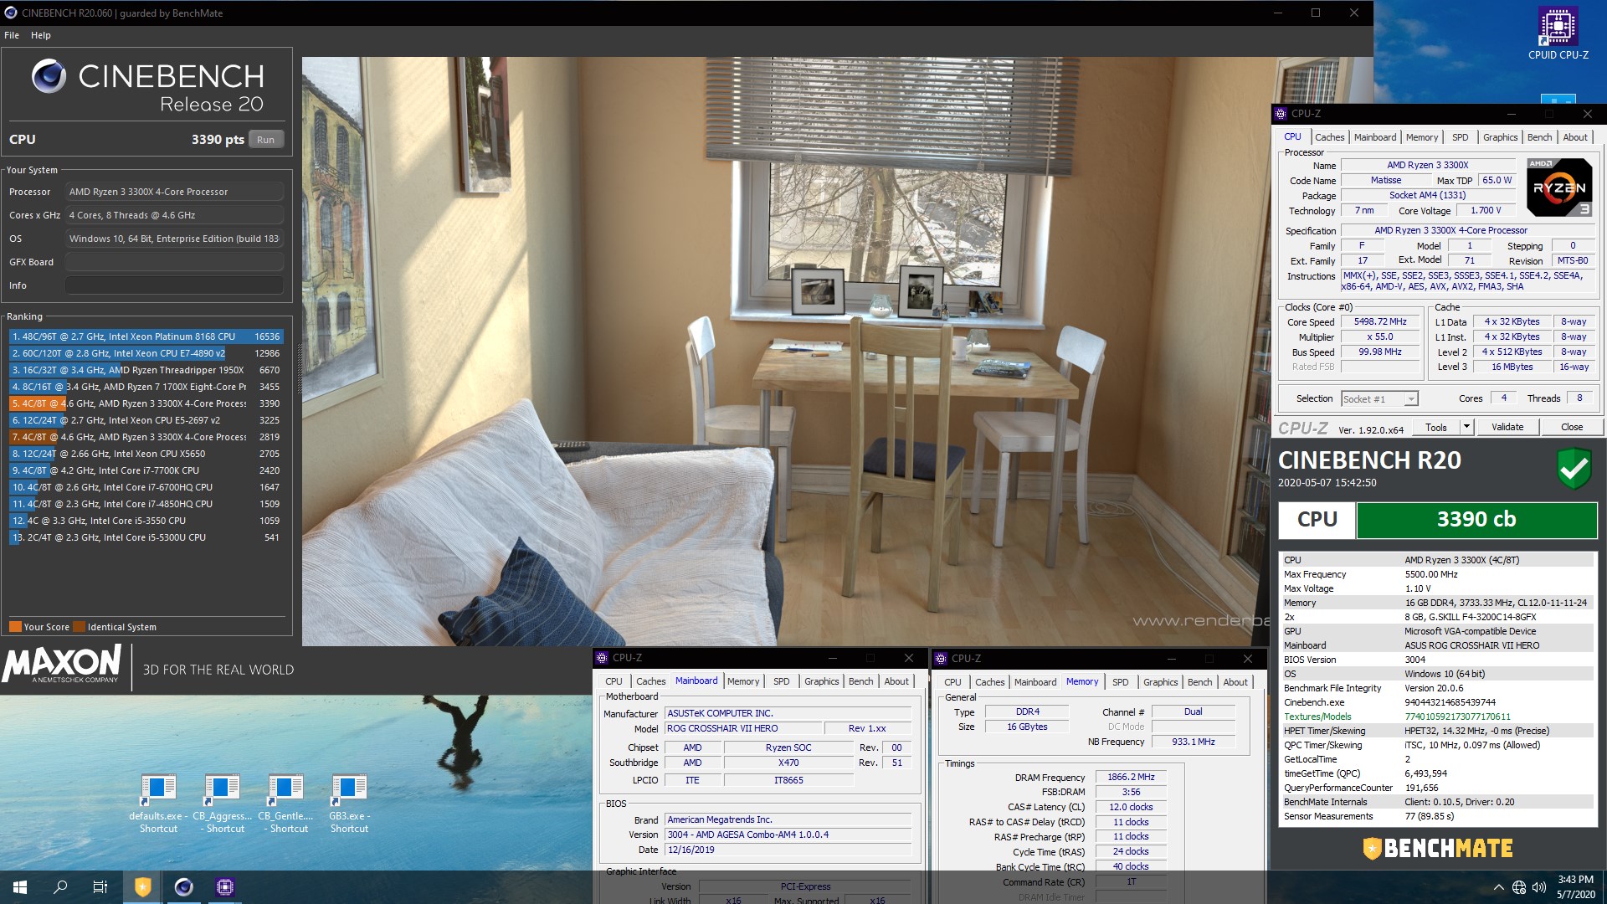
Task: Switch to Caches tab in top CPU-Z
Action: (x=1329, y=137)
